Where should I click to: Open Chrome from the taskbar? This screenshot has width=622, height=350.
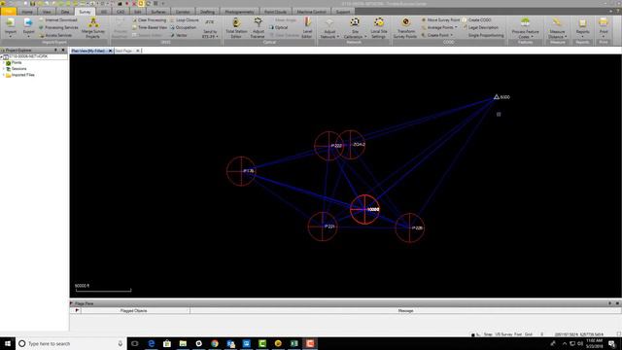(x=215, y=343)
